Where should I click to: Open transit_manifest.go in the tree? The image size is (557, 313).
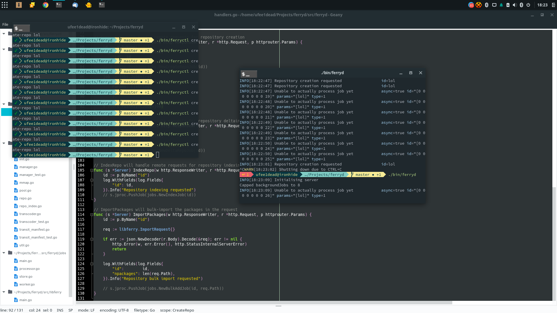(34, 230)
